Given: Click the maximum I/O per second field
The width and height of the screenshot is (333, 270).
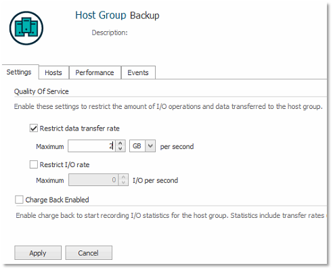Looking at the screenshot, I should [x=93, y=180].
